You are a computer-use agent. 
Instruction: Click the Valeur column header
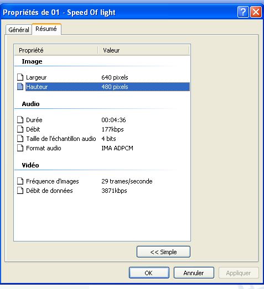click(x=144, y=50)
